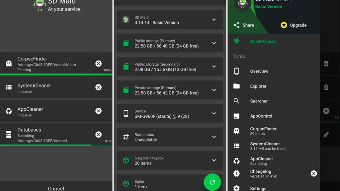Click the SystemCleaner list icon in drawer
The height and width of the screenshot is (191, 340).
(236, 146)
